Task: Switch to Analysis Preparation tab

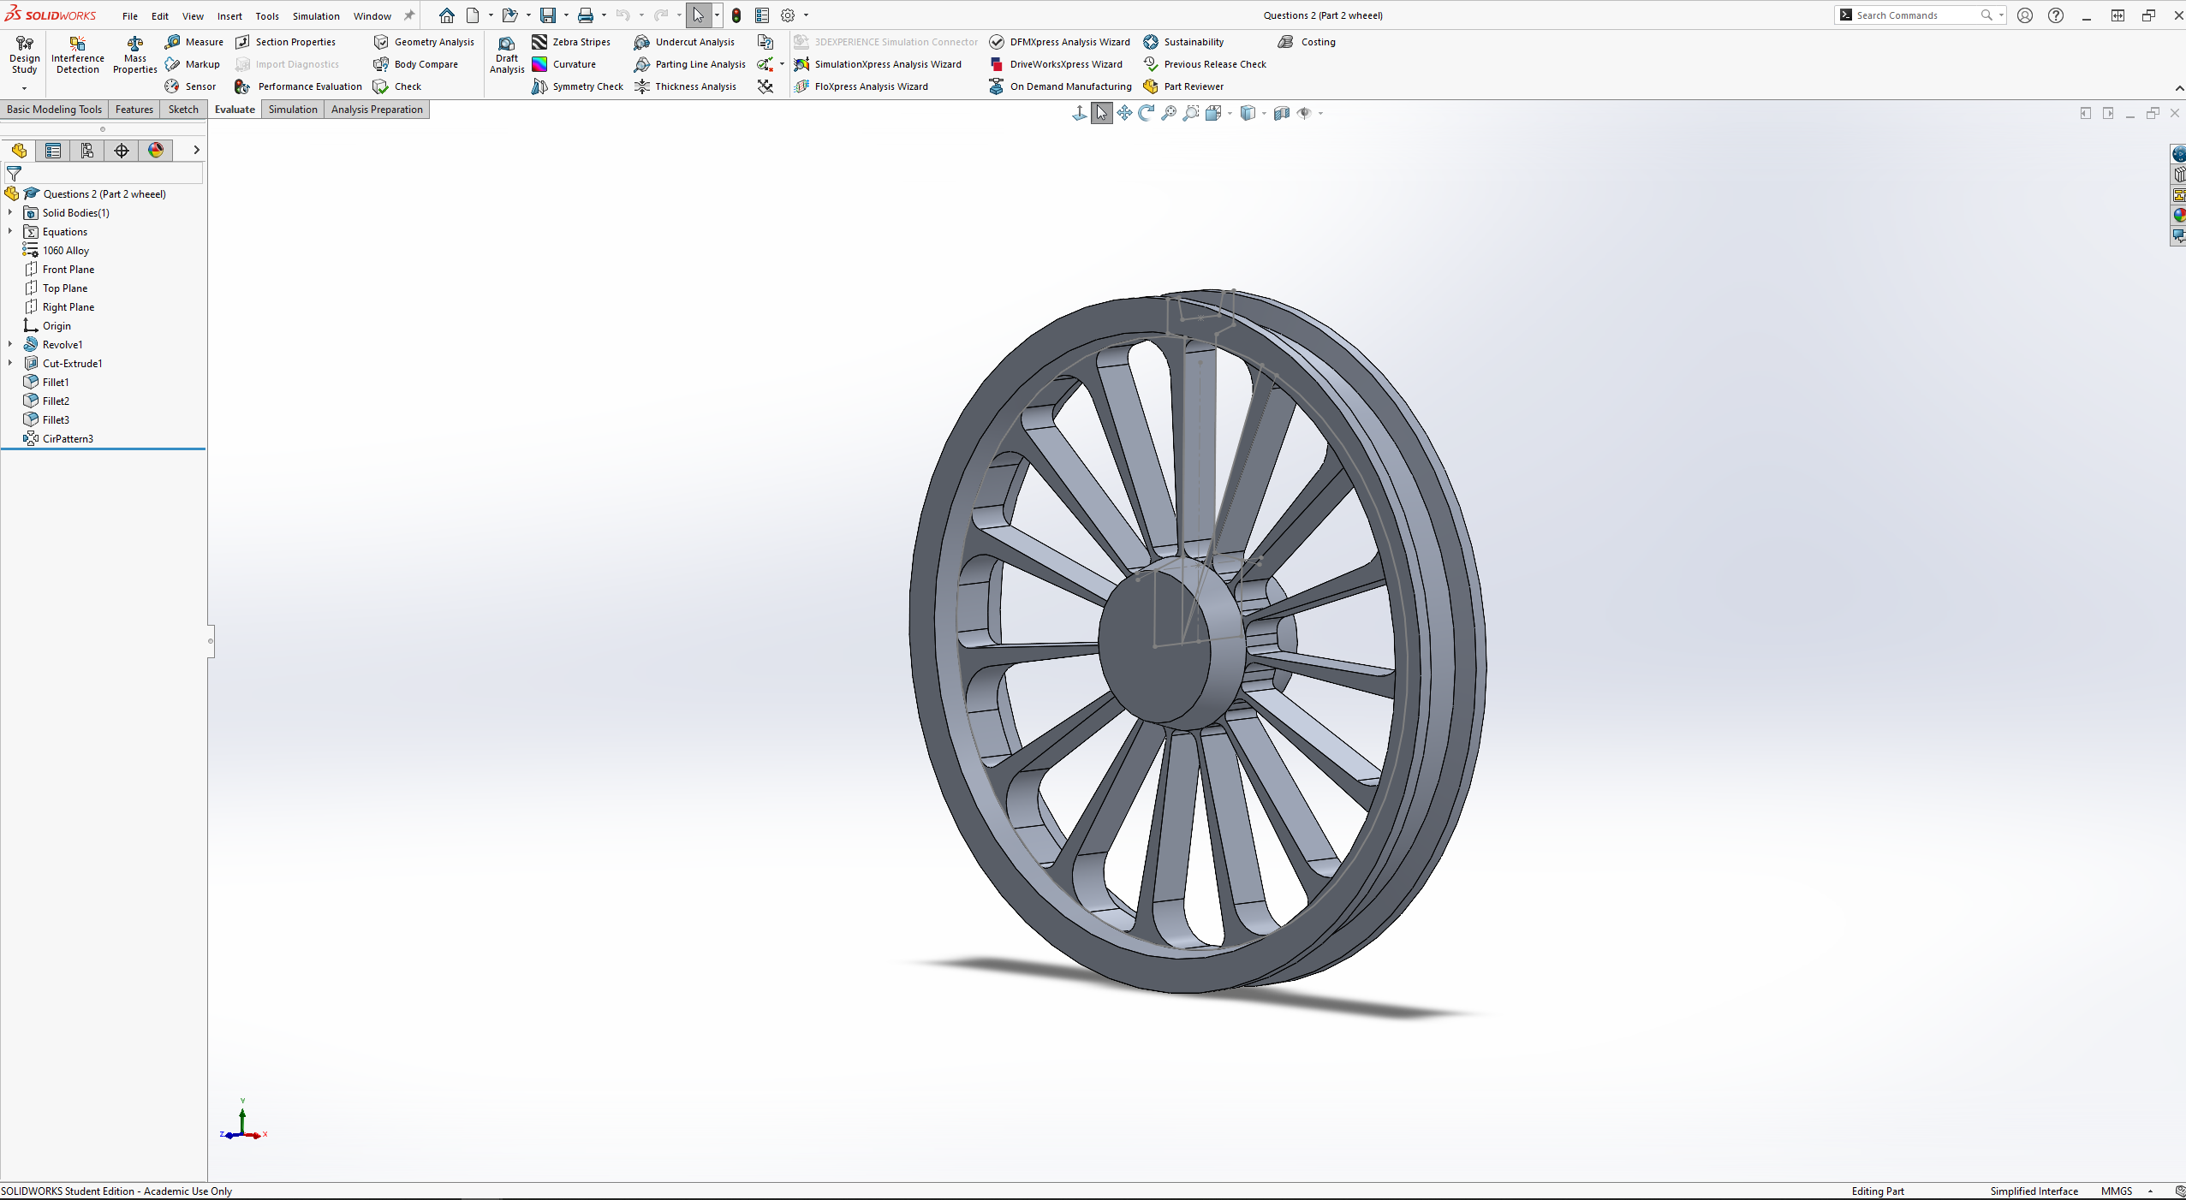Action: pos(377,110)
